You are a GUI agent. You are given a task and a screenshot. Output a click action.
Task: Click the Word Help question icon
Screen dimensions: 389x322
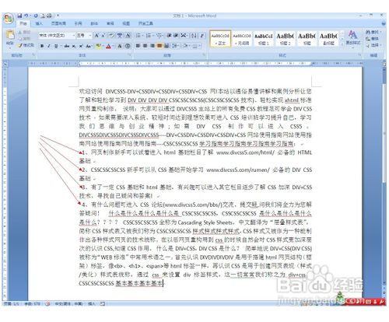[x=384, y=23]
